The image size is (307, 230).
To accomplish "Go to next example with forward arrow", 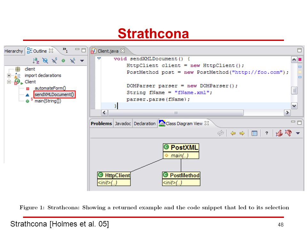I will [x=242, y=134].
